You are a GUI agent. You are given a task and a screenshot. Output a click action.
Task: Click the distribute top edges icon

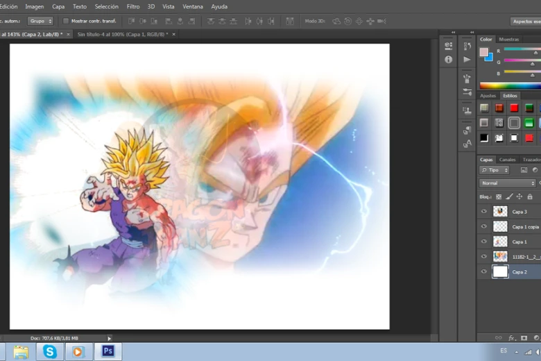pos(211,21)
